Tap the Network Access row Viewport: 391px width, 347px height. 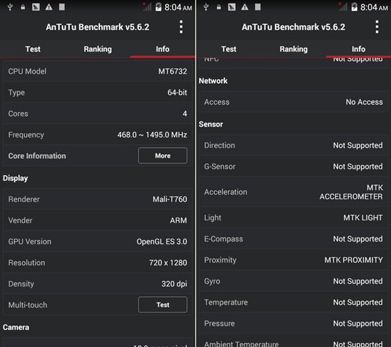click(293, 102)
